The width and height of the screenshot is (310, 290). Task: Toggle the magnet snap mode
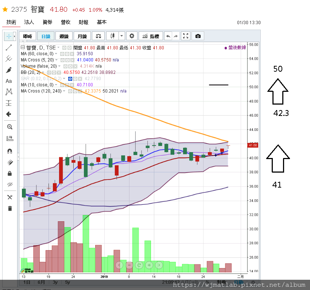[10, 151]
